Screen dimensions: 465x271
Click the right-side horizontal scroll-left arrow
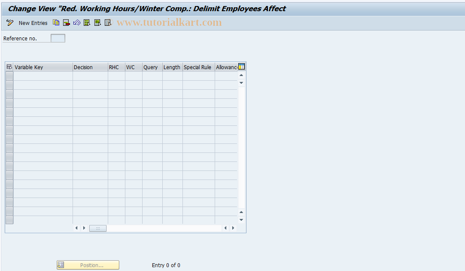click(225, 228)
